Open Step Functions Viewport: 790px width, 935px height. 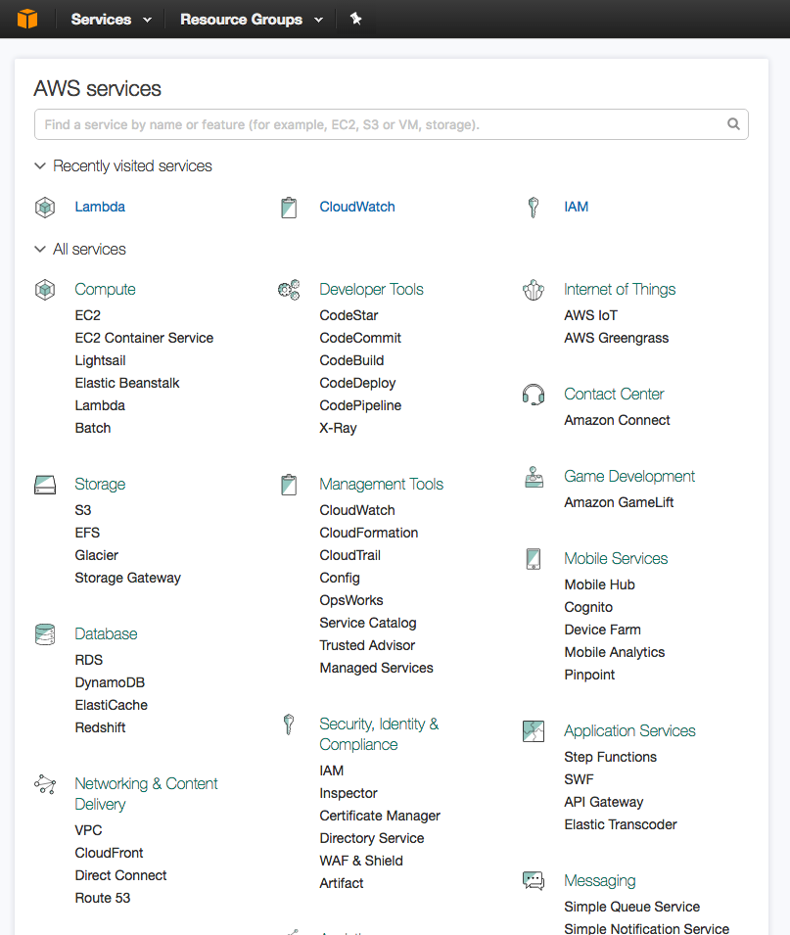tap(611, 757)
